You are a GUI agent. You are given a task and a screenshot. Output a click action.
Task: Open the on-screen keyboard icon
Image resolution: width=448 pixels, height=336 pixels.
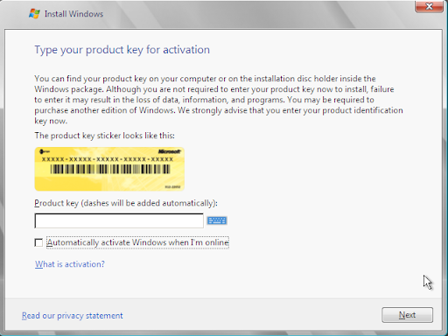[217, 220]
